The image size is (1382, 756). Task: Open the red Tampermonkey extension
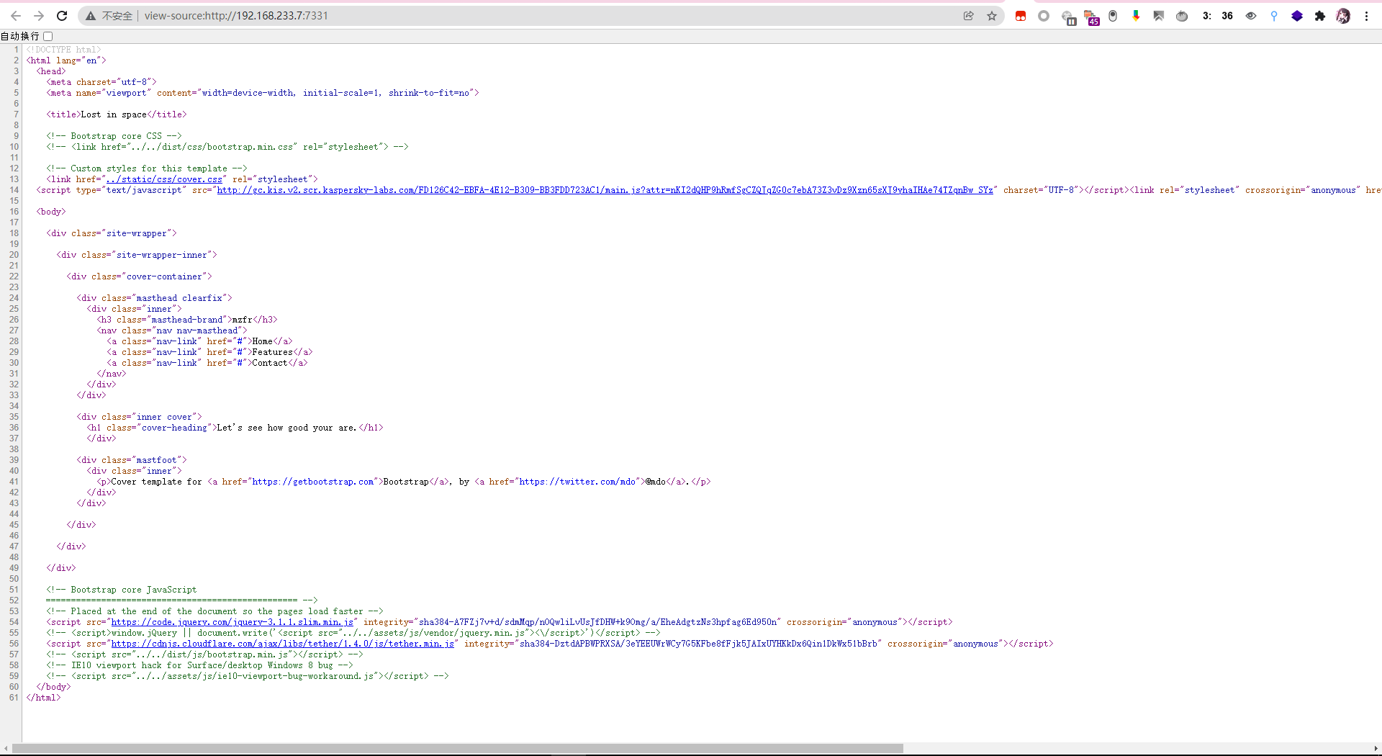tap(1021, 16)
